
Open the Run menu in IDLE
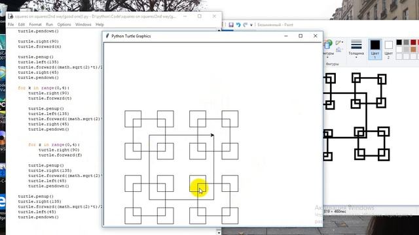50,25
